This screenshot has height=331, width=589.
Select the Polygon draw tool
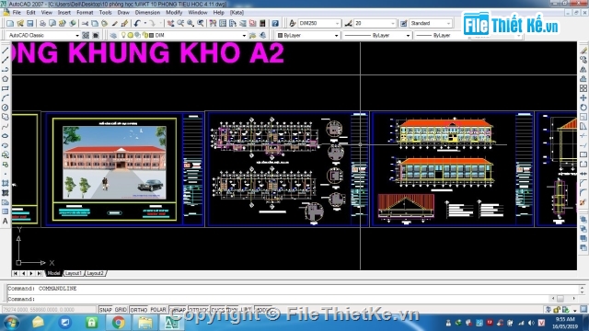[6, 79]
